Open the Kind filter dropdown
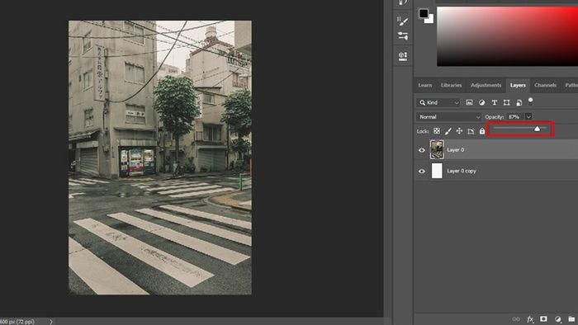The image size is (578, 325). (438, 102)
